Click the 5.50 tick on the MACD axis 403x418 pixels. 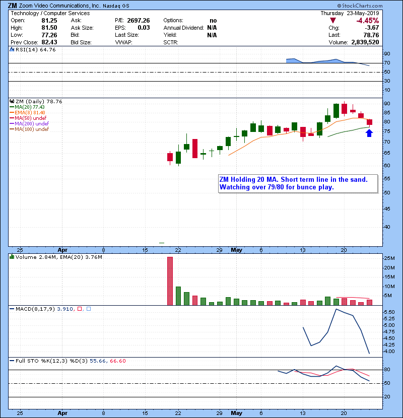(x=389, y=312)
